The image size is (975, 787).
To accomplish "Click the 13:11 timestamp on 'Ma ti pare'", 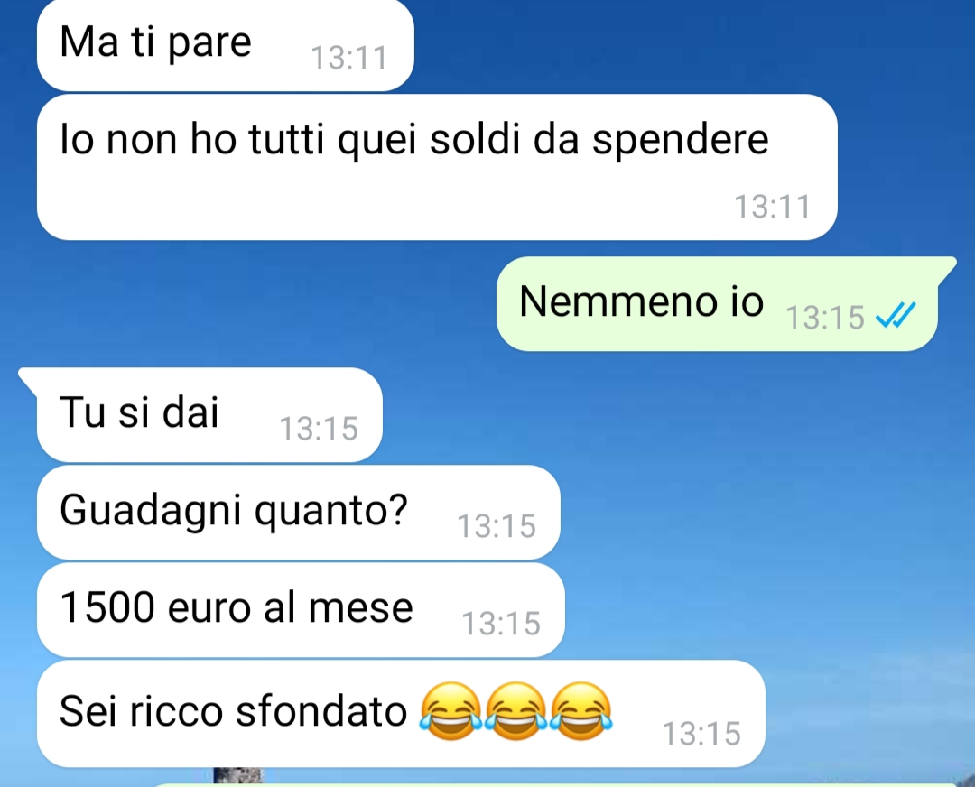I will [x=348, y=58].
